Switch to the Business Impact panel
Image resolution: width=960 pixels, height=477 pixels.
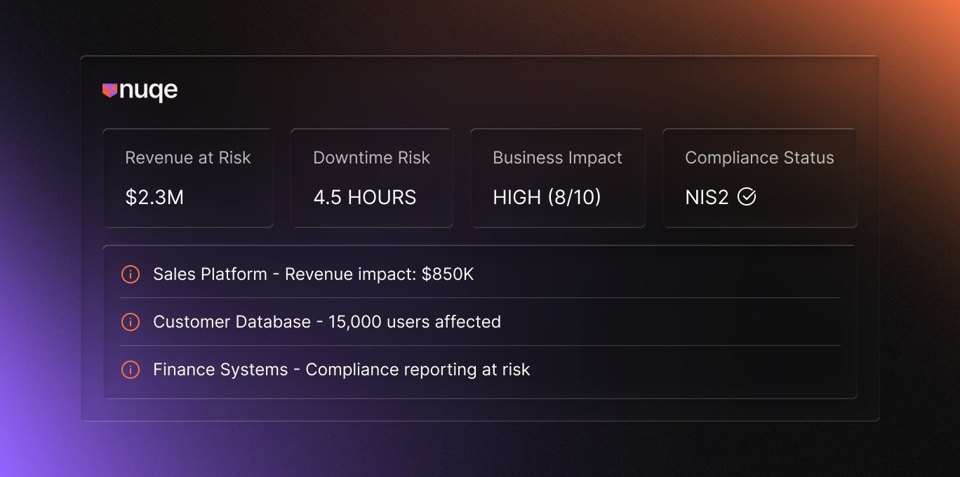(557, 177)
